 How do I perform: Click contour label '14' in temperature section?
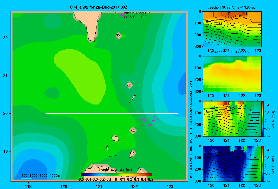pyautogui.click(x=214, y=43)
